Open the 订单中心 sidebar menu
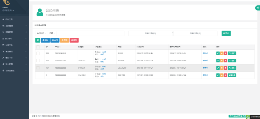The height and width of the screenshot is (119, 260). 14,45
